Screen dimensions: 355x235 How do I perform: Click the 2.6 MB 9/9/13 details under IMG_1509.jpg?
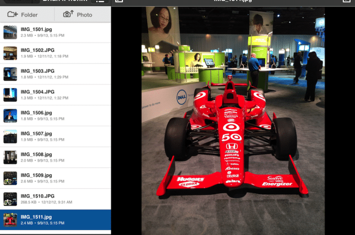43,181
